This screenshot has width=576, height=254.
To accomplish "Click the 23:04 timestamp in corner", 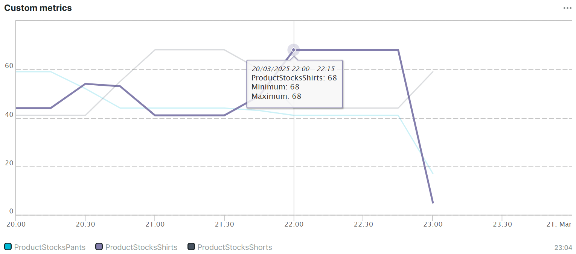I will 563,248.
